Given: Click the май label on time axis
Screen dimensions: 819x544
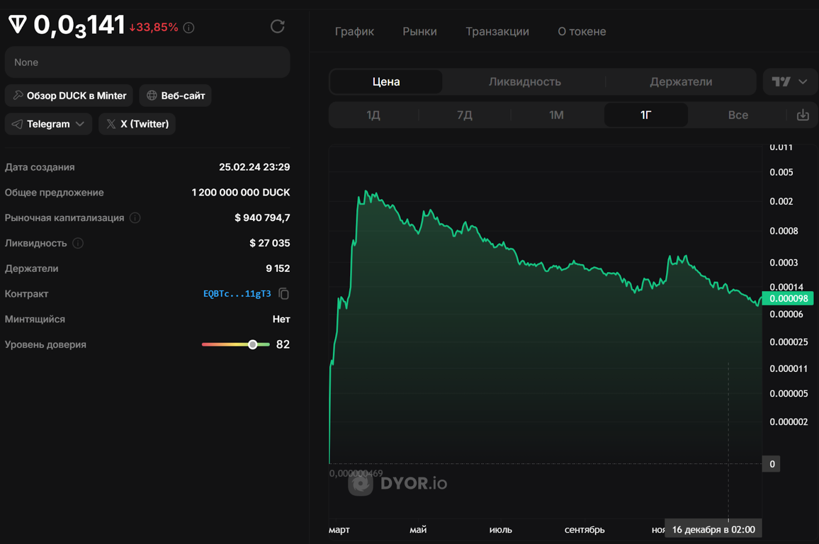Looking at the screenshot, I should pyautogui.click(x=418, y=530).
